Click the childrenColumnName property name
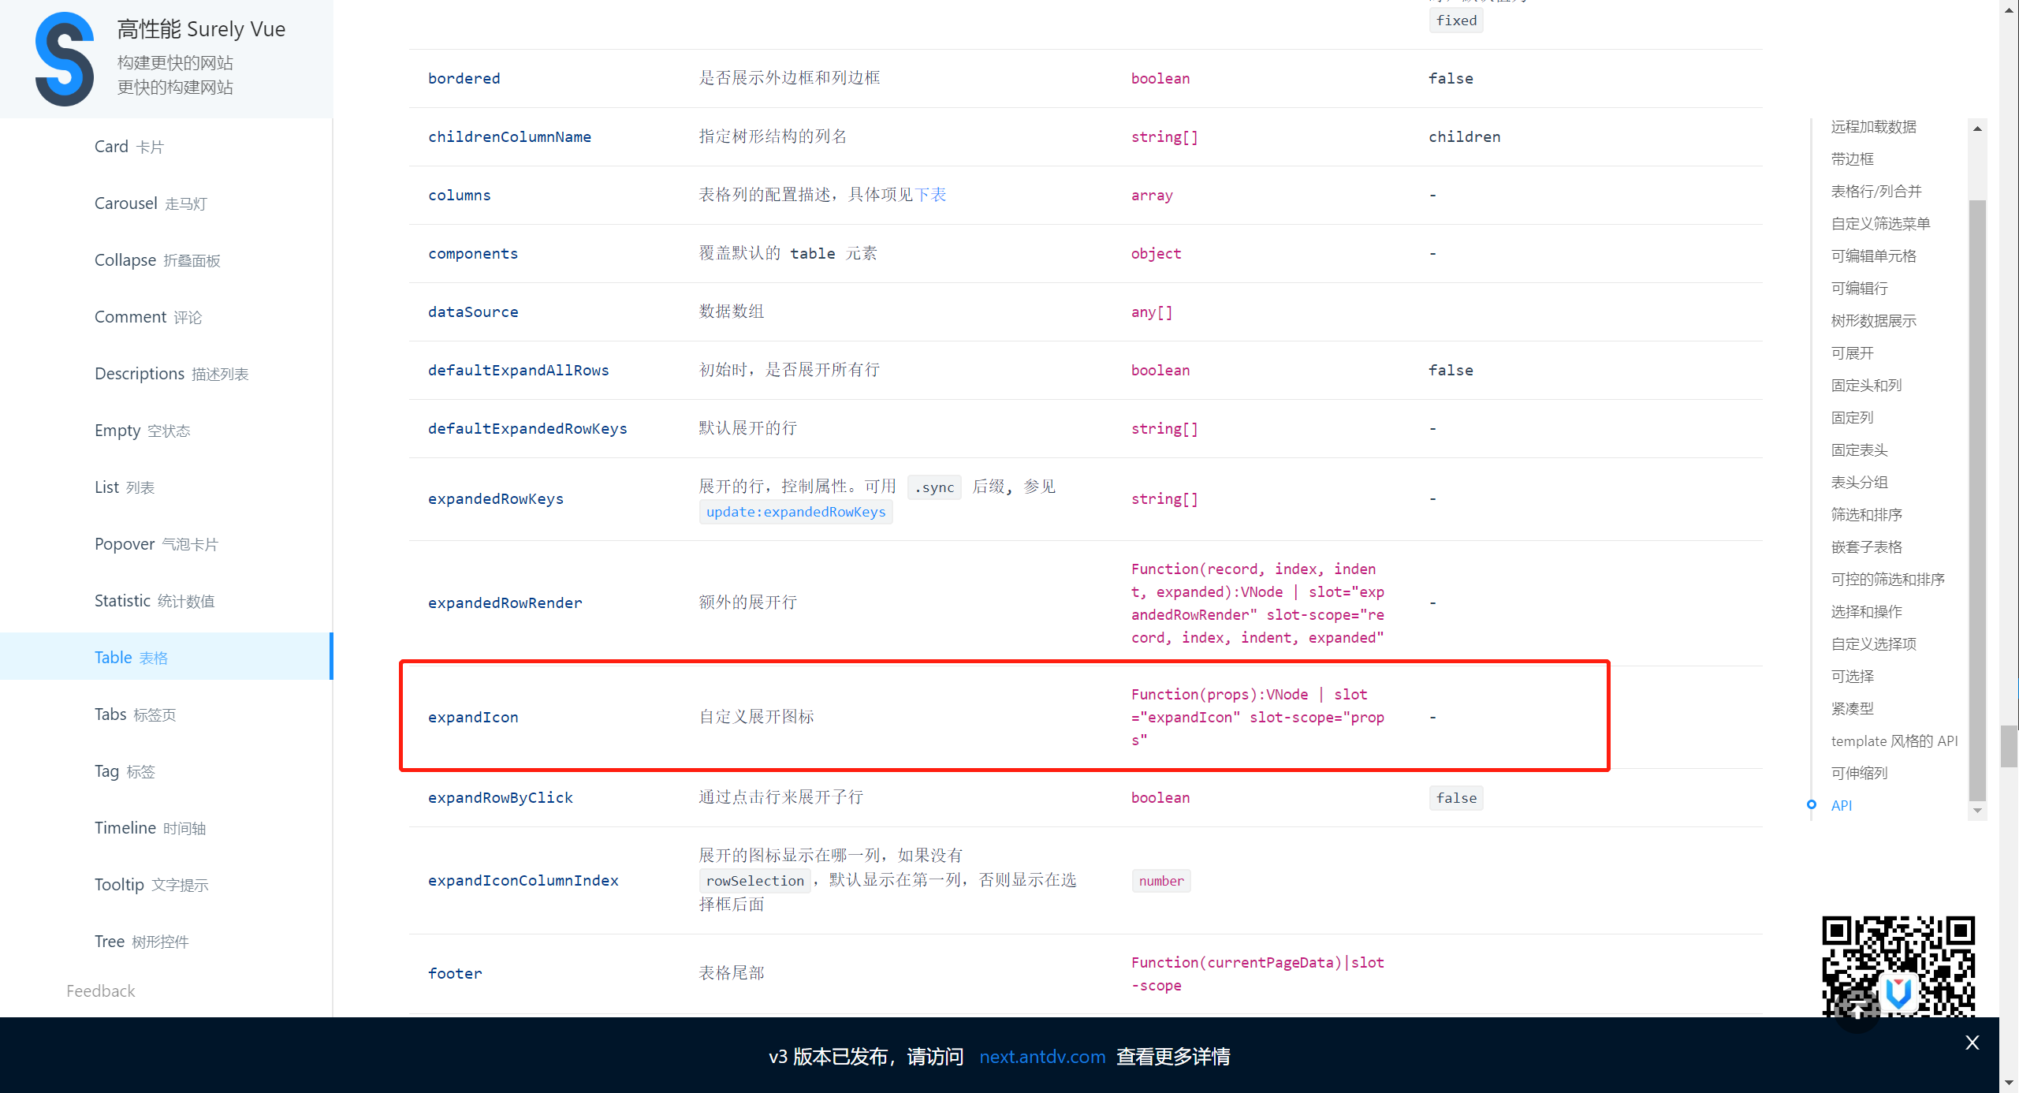The height and width of the screenshot is (1093, 2019). (509, 136)
